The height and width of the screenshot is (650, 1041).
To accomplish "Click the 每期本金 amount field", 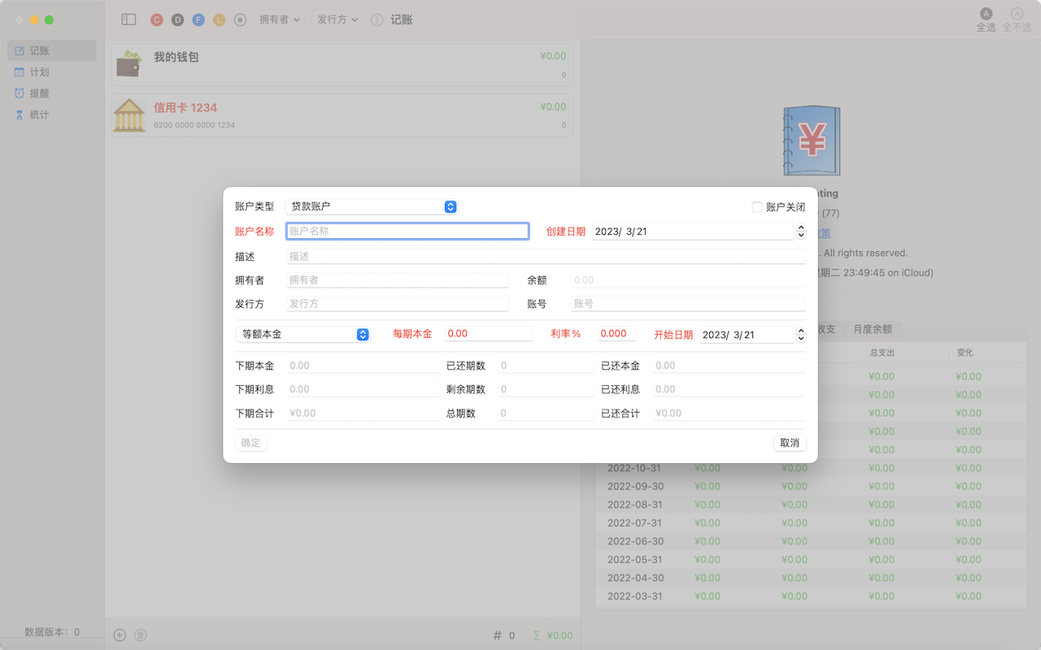I will (489, 334).
